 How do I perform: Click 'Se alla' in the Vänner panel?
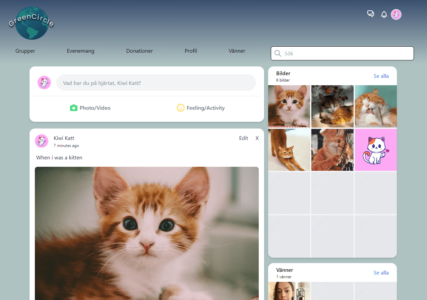pyautogui.click(x=381, y=272)
